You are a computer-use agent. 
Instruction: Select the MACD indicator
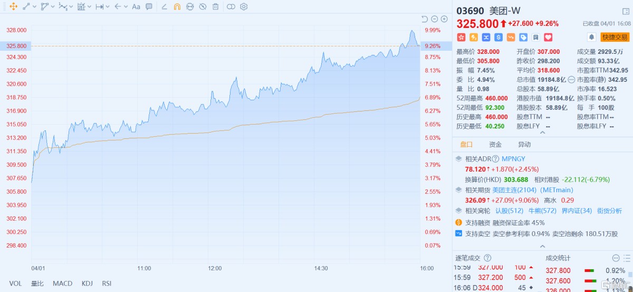62,284
